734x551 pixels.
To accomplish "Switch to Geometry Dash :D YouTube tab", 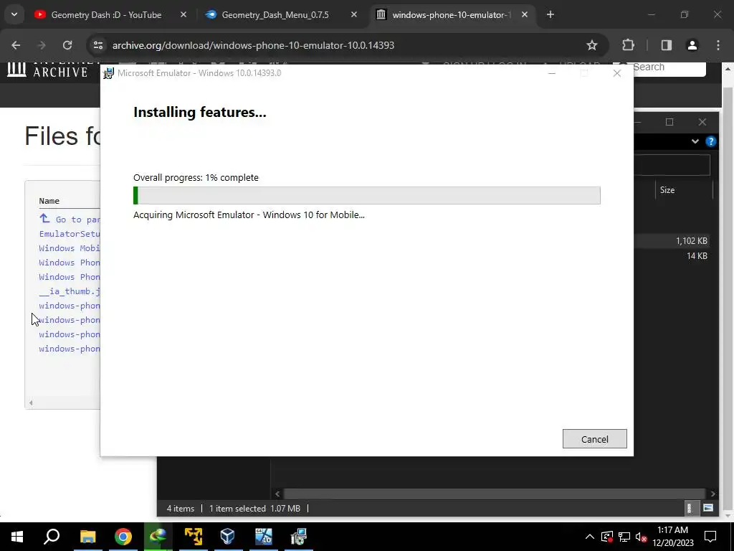I will tap(106, 15).
